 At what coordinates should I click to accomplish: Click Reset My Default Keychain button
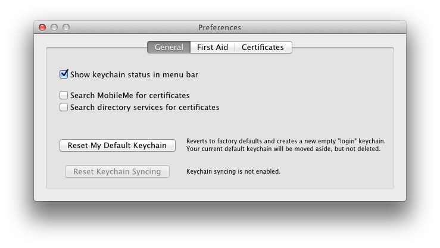[117, 146]
